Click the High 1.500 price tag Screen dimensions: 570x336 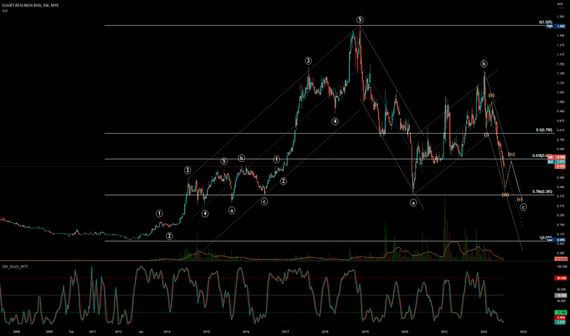pyautogui.click(x=556, y=26)
